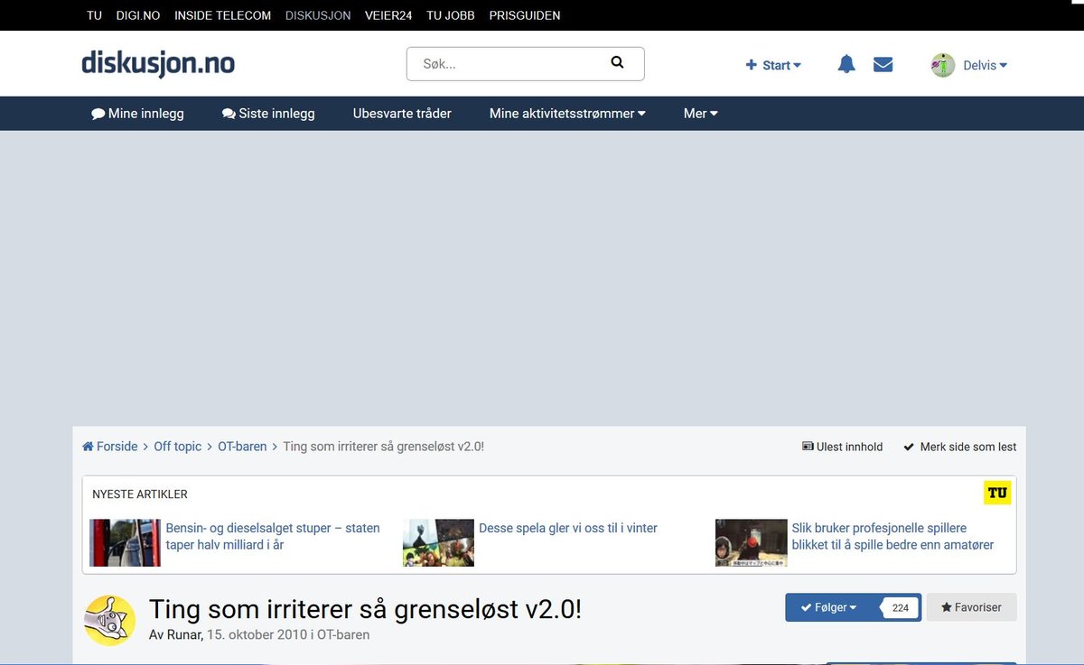The height and width of the screenshot is (665, 1084).
Task: Click author name Runar link
Action: pos(184,634)
